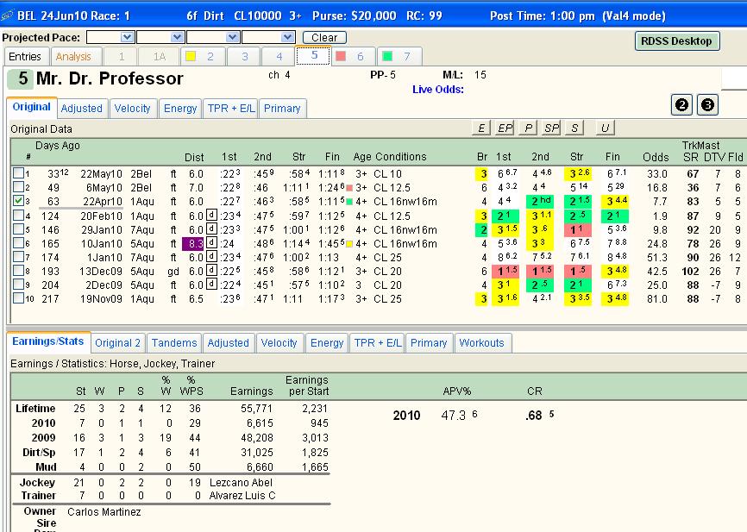Open the upper TPR + E/L tab
The width and height of the screenshot is (747, 532).
231,108
